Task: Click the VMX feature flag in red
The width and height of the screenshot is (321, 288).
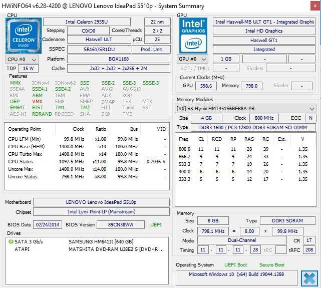Action: coord(37,102)
